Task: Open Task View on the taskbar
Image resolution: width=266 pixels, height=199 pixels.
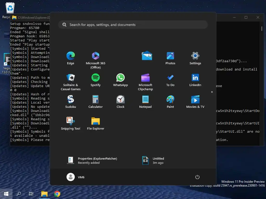Action: pos(31,194)
